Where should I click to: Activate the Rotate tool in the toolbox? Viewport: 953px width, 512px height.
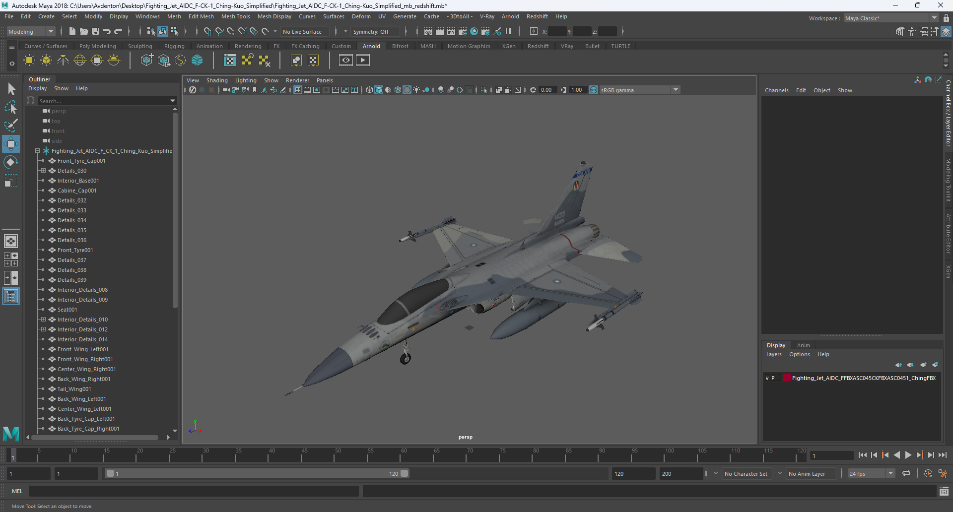11,162
